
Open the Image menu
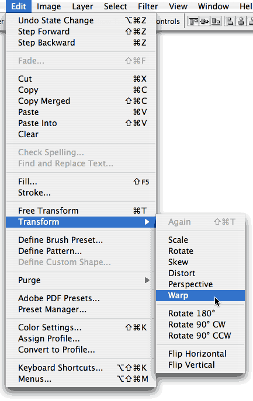coord(49,6)
